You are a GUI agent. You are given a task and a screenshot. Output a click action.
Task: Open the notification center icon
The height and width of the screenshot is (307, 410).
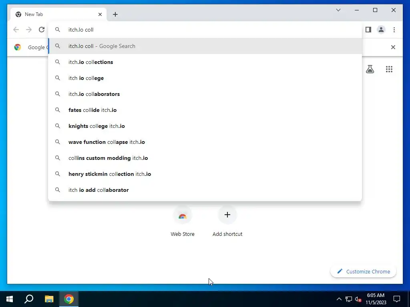(397, 299)
